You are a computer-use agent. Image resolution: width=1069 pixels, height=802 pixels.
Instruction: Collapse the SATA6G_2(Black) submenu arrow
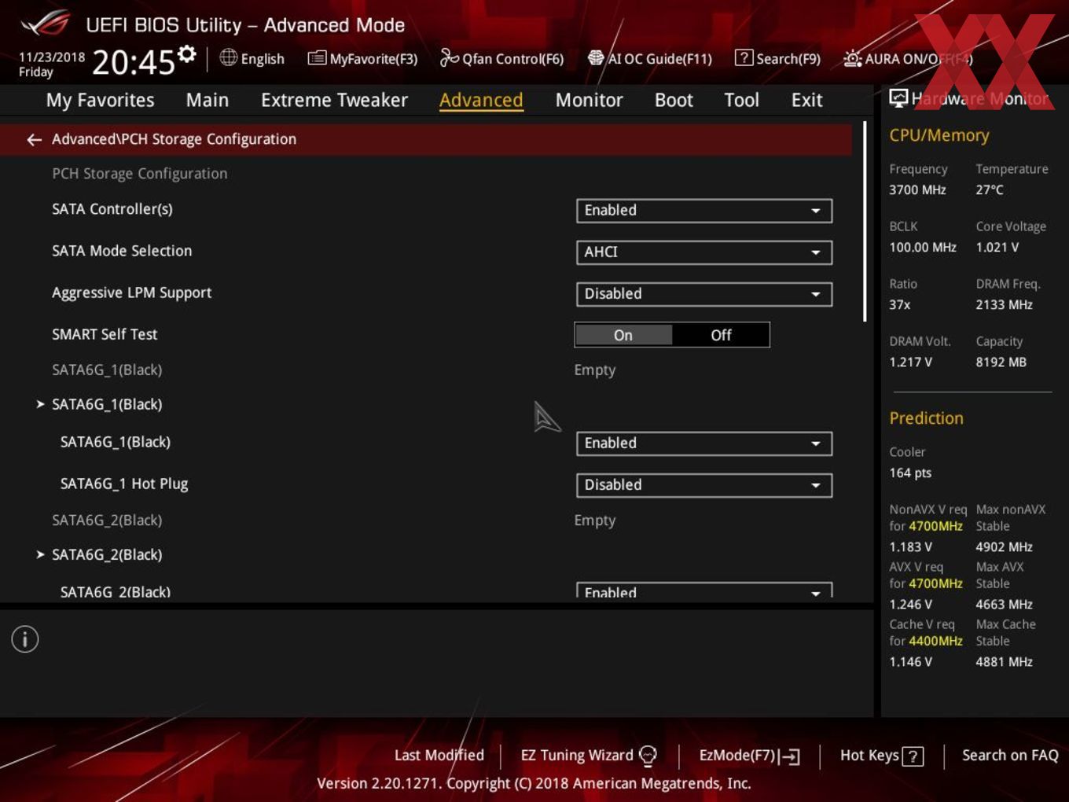coord(40,554)
